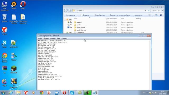Click the Windows Start button

pyautogui.click(x=3, y=93)
